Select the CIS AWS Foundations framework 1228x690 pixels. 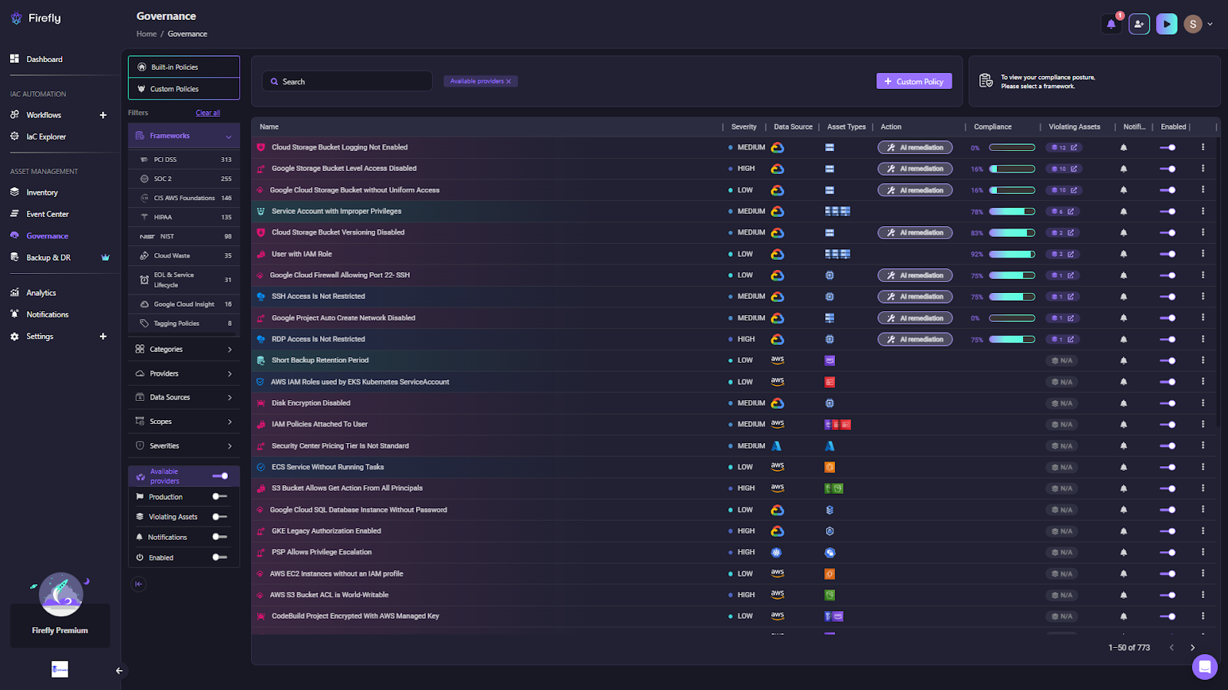pyautogui.click(x=184, y=198)
